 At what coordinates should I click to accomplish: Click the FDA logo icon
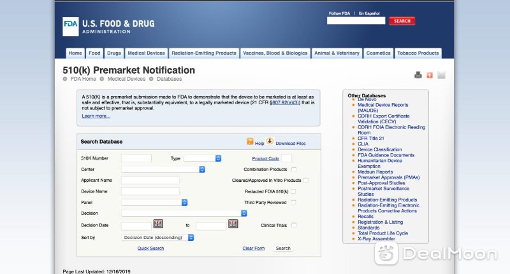tap(71, 27)
